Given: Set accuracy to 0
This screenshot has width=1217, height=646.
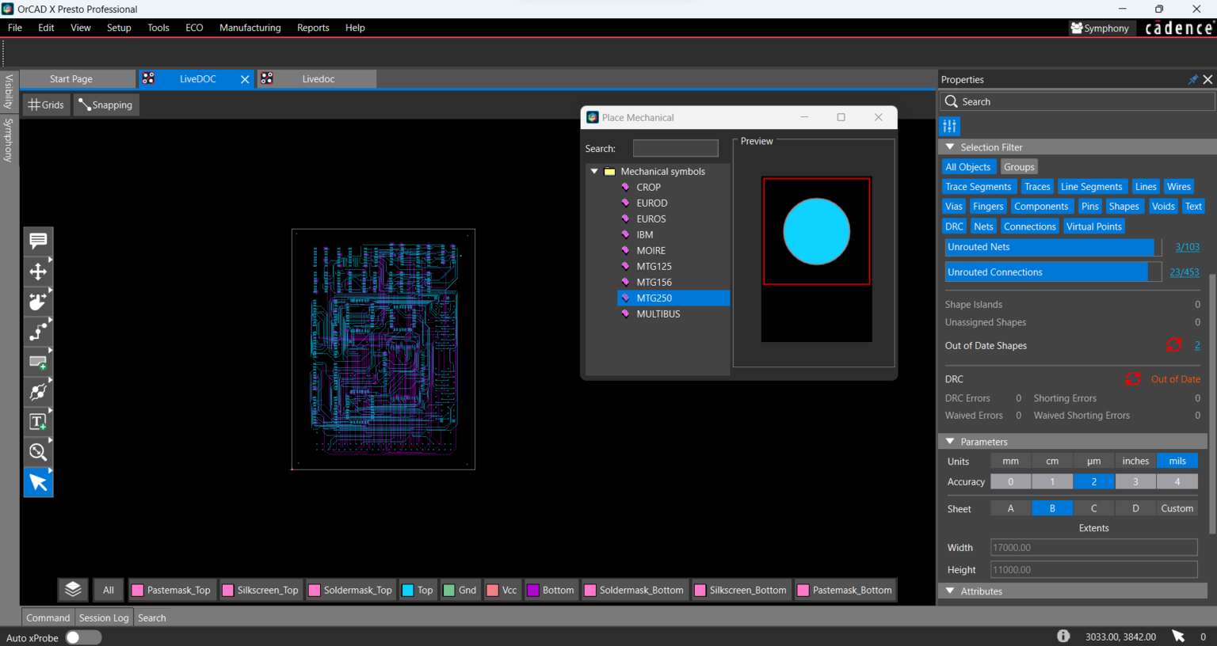Looking at the screenshot, I should [x=1011, y=481].
